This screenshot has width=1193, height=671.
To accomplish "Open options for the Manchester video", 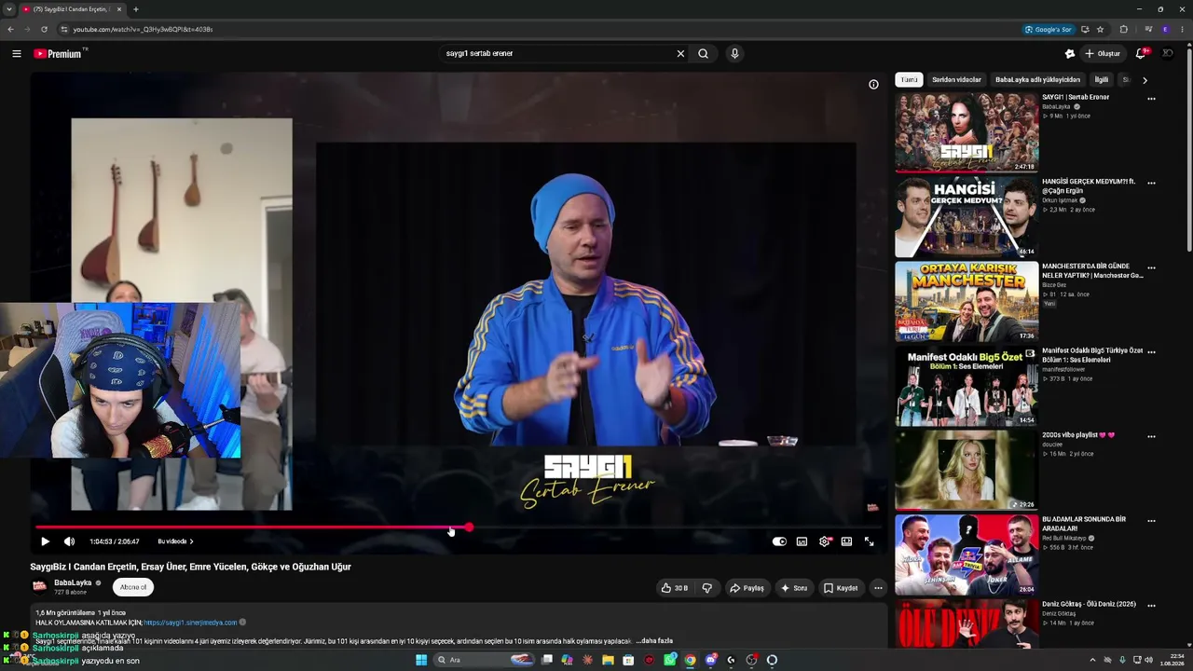I will [x=1151, y=267].
